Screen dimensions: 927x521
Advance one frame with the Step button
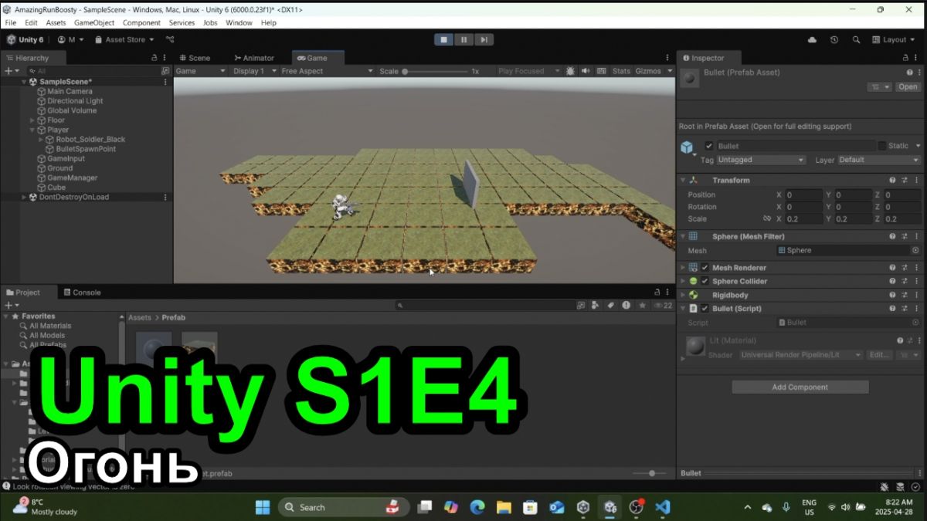pyautogui.click(x=484, y=39)
